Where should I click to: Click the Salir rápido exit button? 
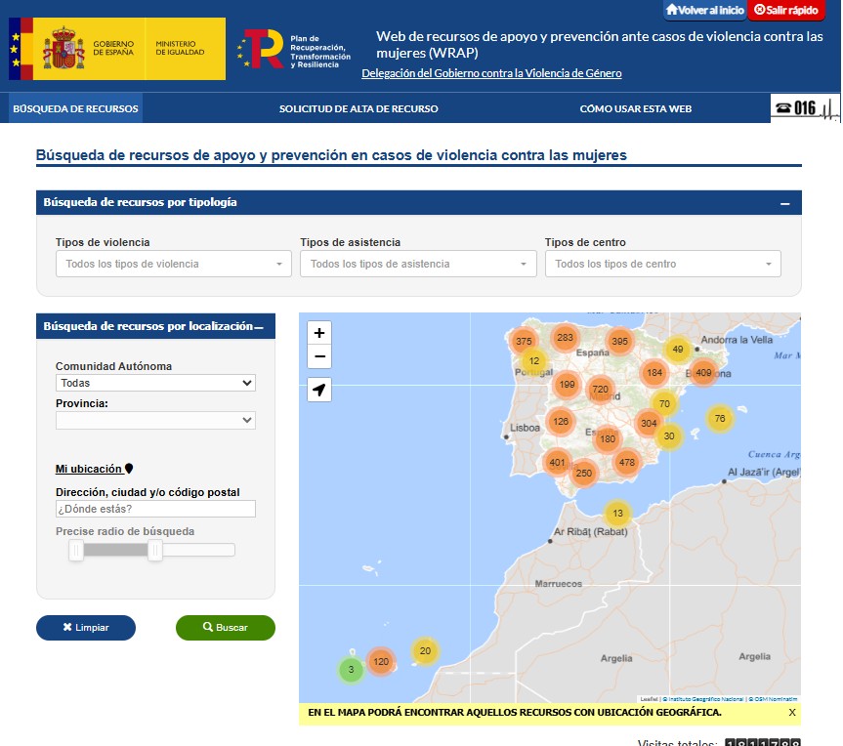pyautogui.click(x=786, y=11)
